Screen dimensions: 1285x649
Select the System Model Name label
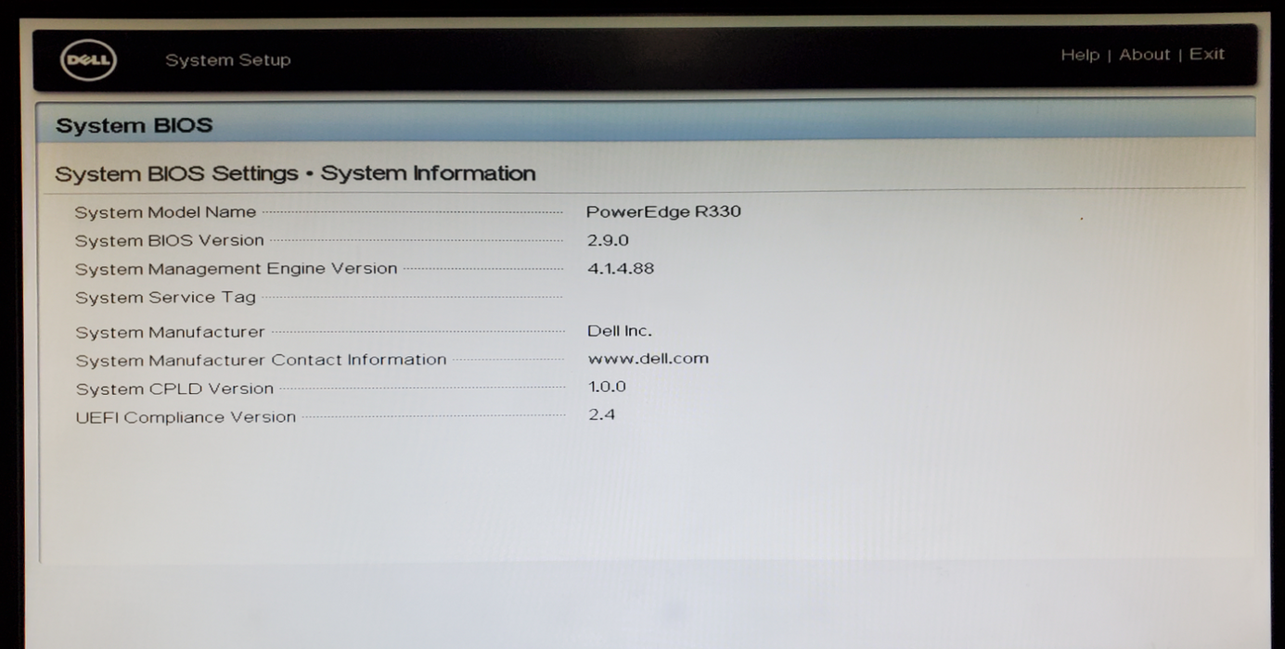pyautogui.click(x=165, y=212)
